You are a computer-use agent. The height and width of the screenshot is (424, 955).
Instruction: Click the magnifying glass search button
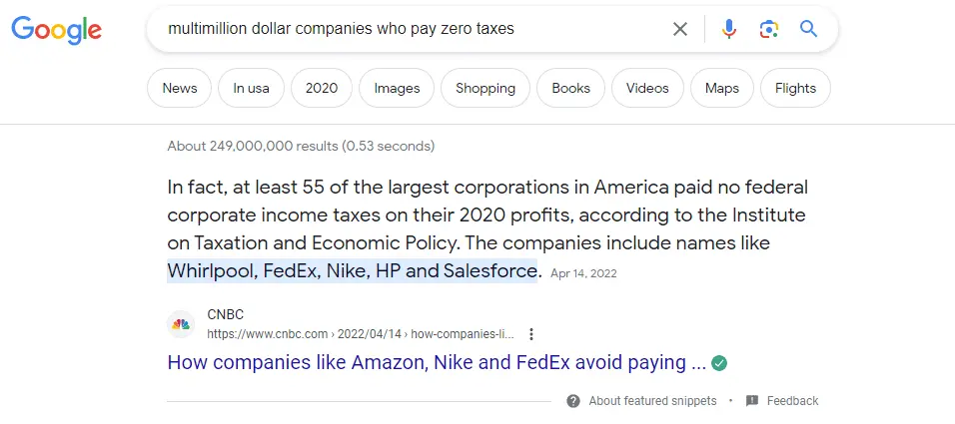(809, 29)
